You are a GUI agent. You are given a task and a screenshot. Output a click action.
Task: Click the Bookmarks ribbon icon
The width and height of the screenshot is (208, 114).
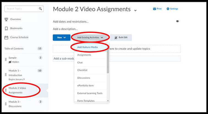6,28
